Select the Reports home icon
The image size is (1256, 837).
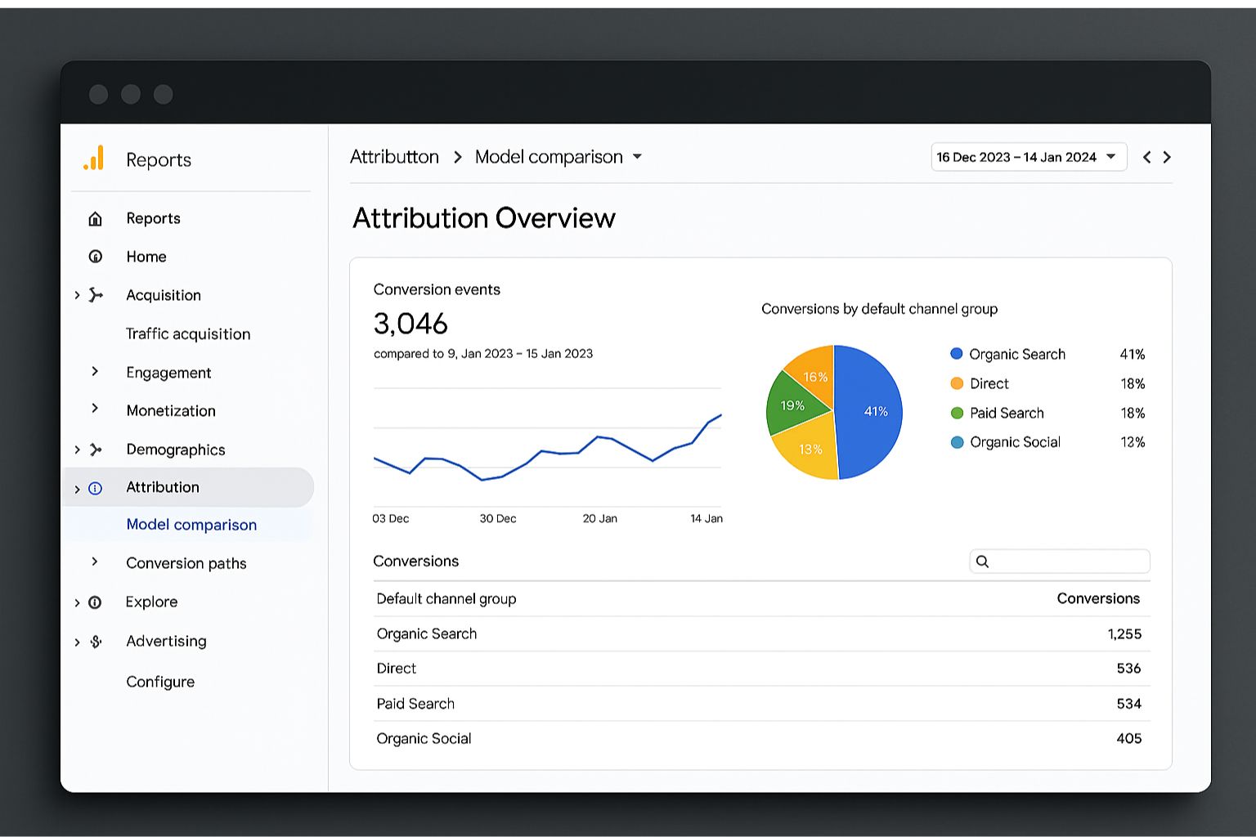click(x=95, y=218)
